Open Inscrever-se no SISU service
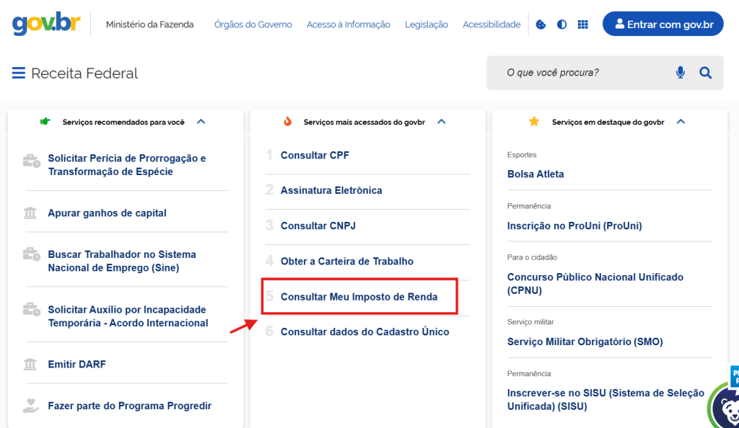The width and height of the screenshot is (739, 428). coord(605,400)
